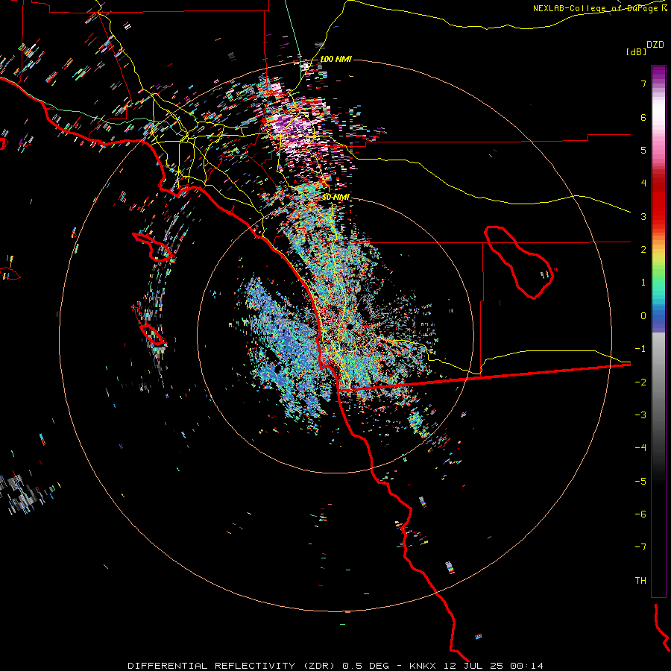
Task: Click the -1 value on color scale
Action: click(640, 349)
